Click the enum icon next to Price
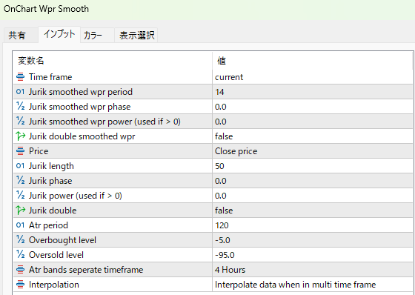This screenshot has height=295, width=415. [21, 151]
